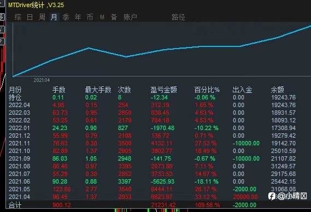Switch to the 综 summary tab
This screenshot has width=311, height=212.
[x=17, y=17]
